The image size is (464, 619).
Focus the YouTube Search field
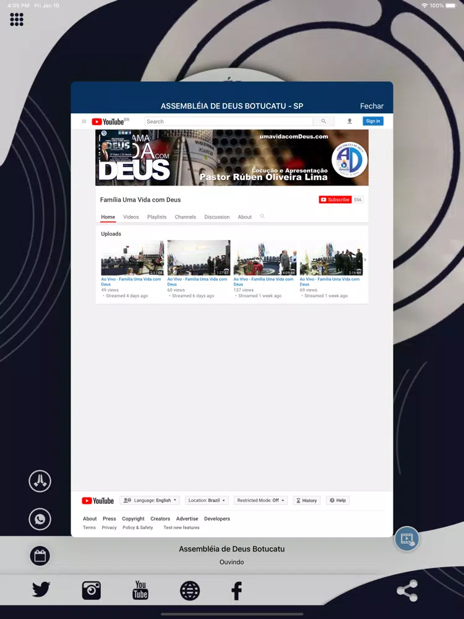click(x=229, y=121)
